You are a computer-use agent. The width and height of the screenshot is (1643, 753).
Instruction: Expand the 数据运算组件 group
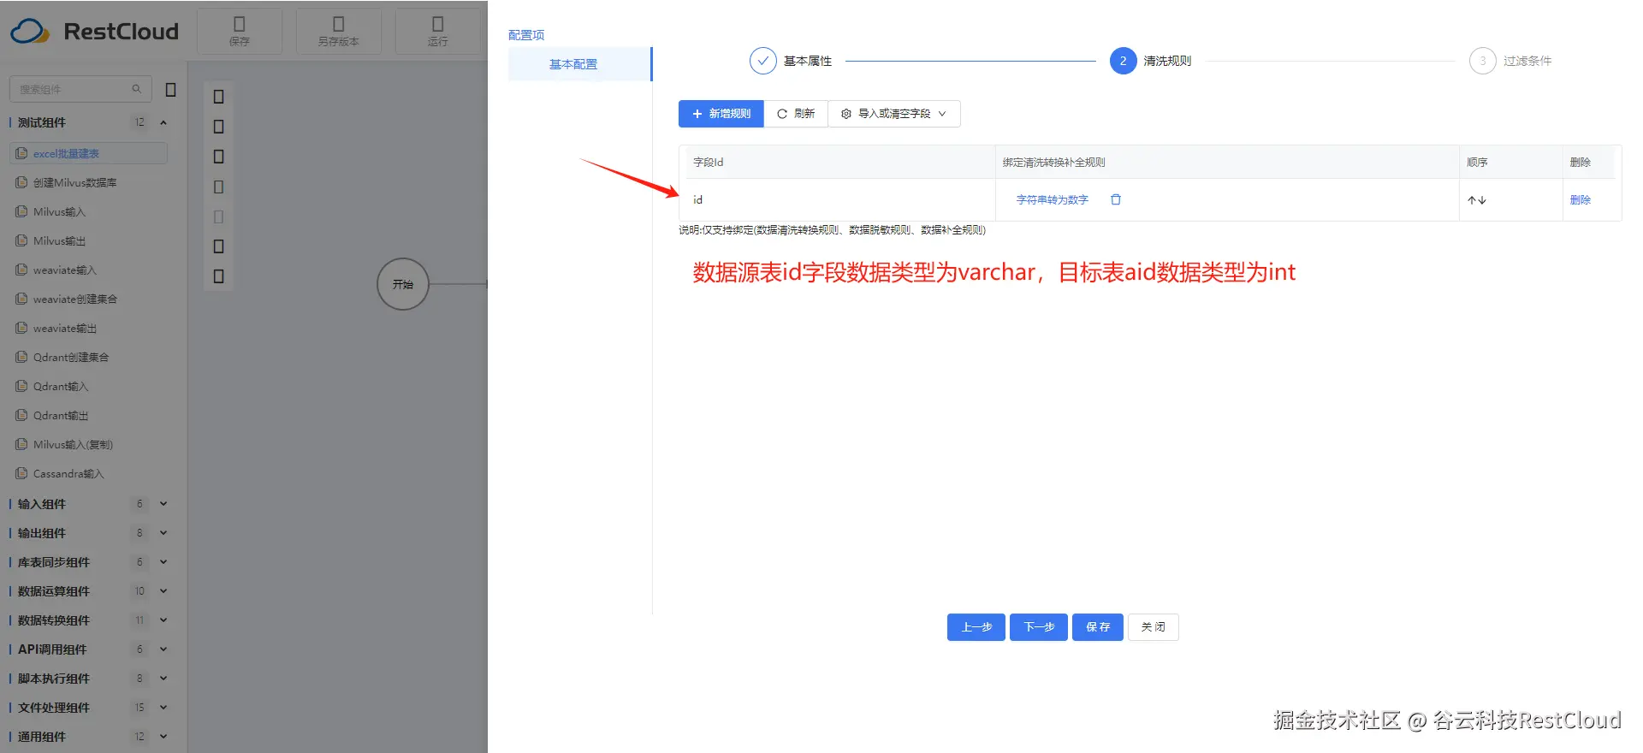[163, 591]
